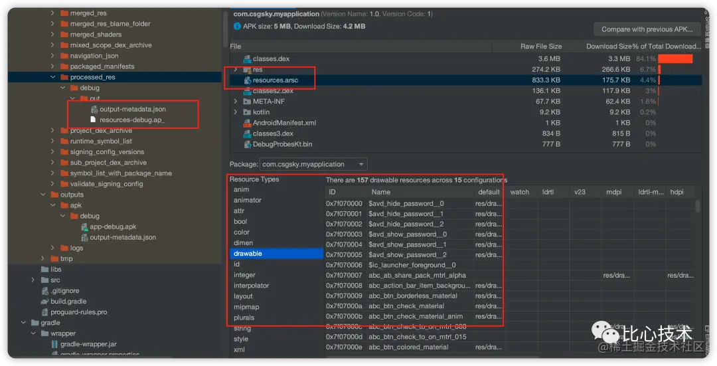
Task: Click the gradle-wrapper.jar archive icon
Action: click(x=55, y=344)
